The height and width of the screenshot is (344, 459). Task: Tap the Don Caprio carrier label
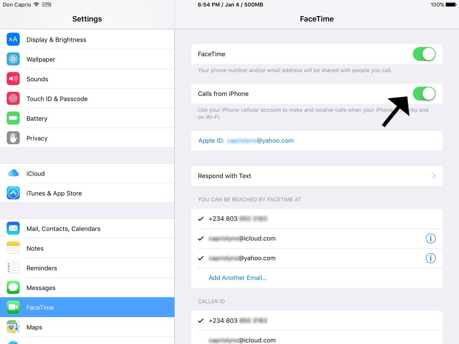click(17, 4)
